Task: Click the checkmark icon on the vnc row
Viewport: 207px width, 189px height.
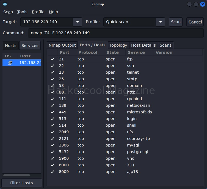Action: tap(53, 158)
